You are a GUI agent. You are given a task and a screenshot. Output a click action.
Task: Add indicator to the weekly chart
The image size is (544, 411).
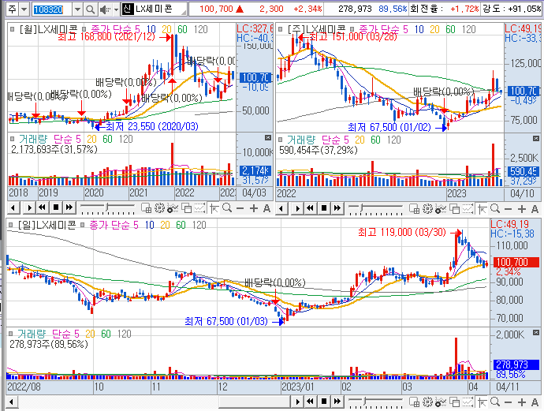441,208
